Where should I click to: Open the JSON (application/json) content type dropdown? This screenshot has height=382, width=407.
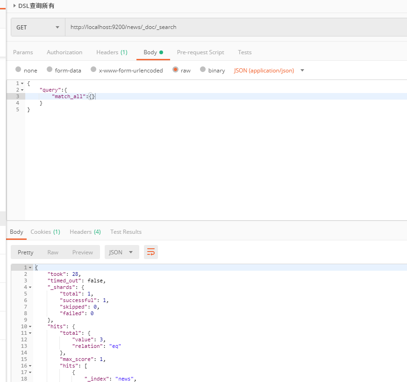tap(269, 71)
